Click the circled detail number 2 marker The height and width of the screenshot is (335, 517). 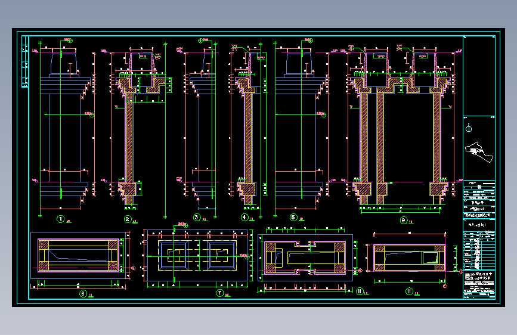pos(128,219)
